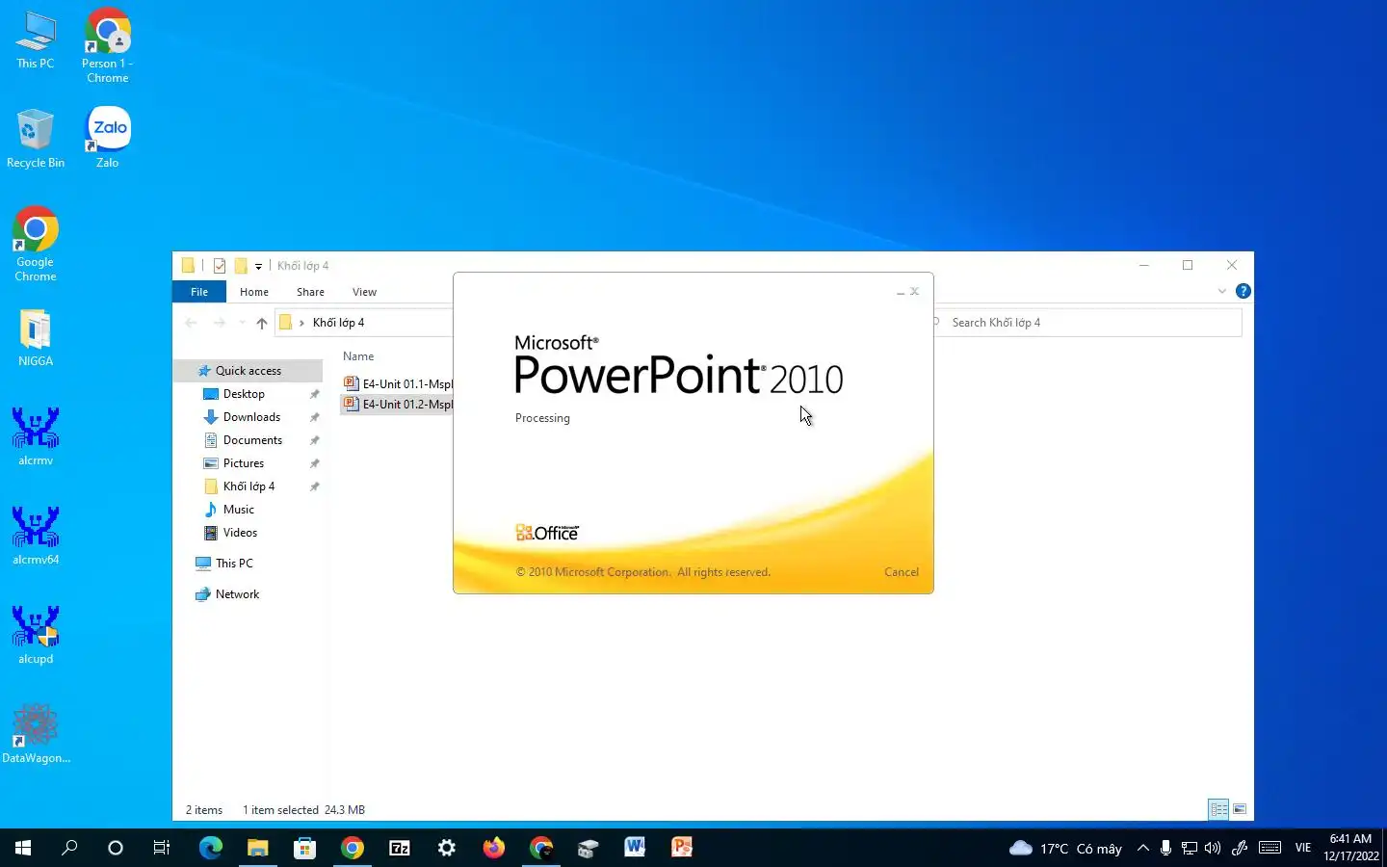
Task: Select This PC in the navigation pane
Action: pyautogui.click(x=234, y=564)
